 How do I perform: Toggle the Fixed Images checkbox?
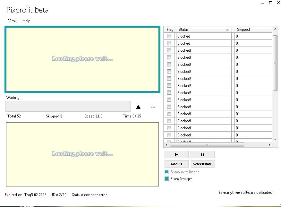(167, 179)
